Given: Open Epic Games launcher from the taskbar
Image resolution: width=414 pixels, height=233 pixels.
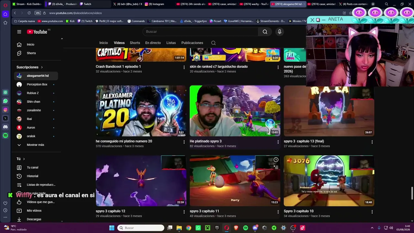Looking at the screenshot, I should (217, 228).
